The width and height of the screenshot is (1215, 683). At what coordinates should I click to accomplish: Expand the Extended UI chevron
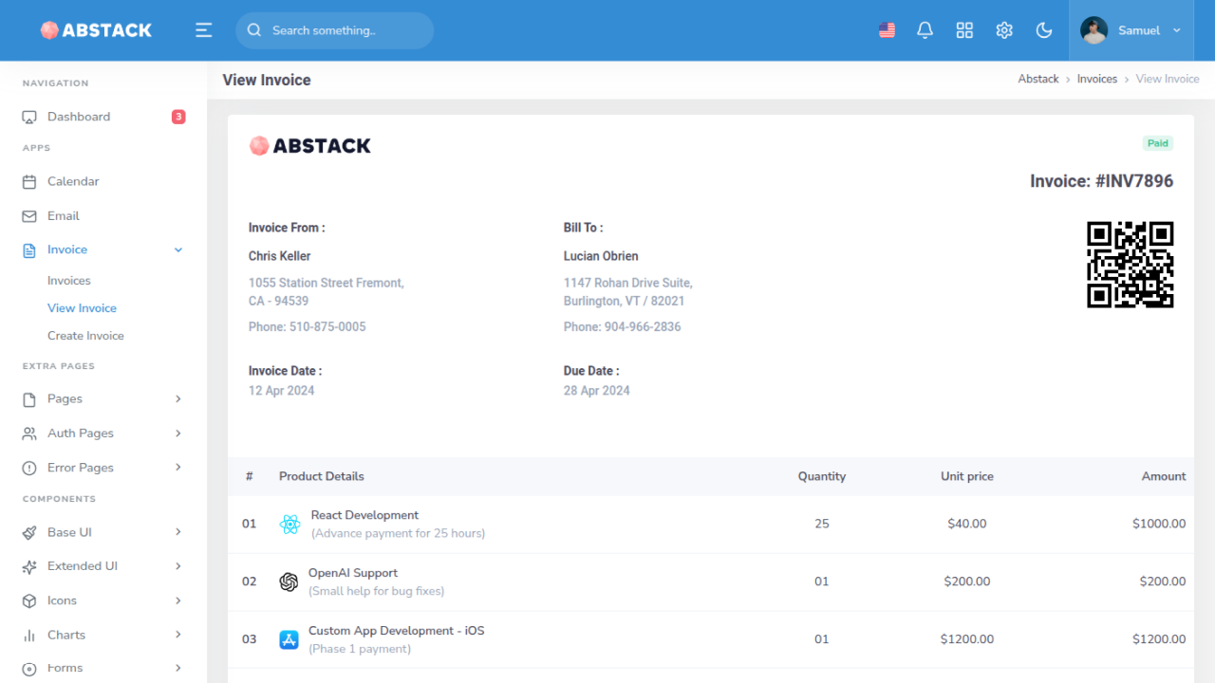(x=178, y=566)
